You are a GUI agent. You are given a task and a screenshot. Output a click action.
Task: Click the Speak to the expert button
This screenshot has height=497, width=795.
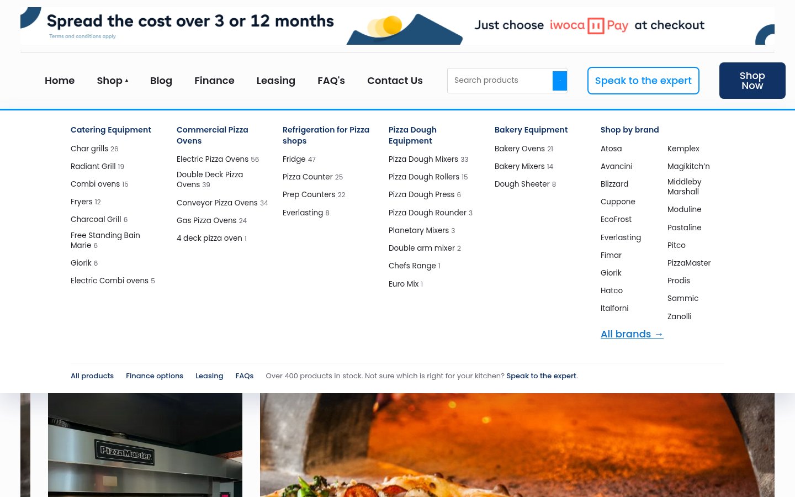click(x=643, y=81)
